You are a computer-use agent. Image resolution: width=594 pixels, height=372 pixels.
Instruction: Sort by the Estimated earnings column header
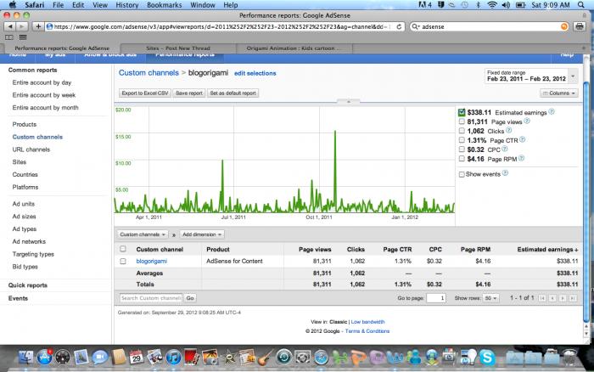pyautogui.click(x=547, y=250)
